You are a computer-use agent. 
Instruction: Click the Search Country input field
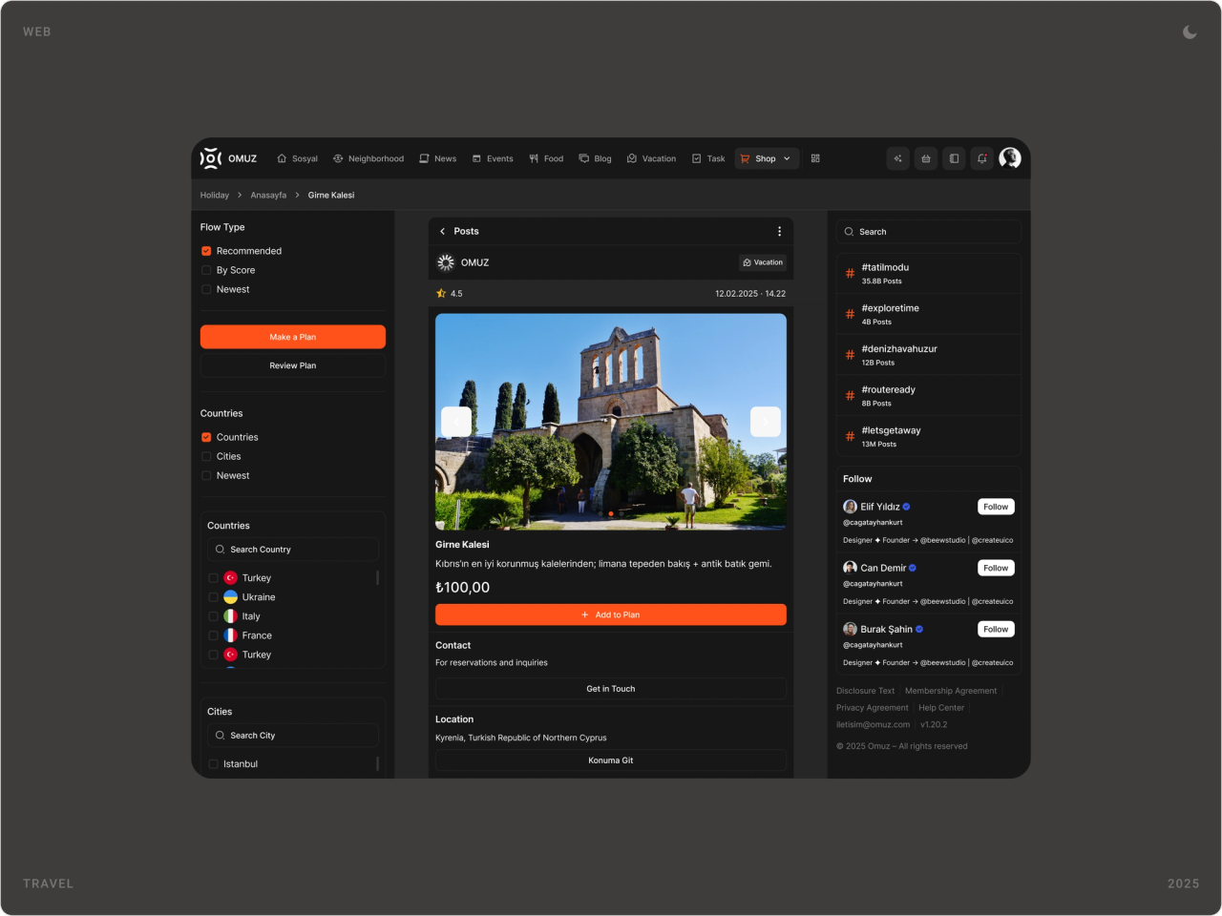(293, 550)
